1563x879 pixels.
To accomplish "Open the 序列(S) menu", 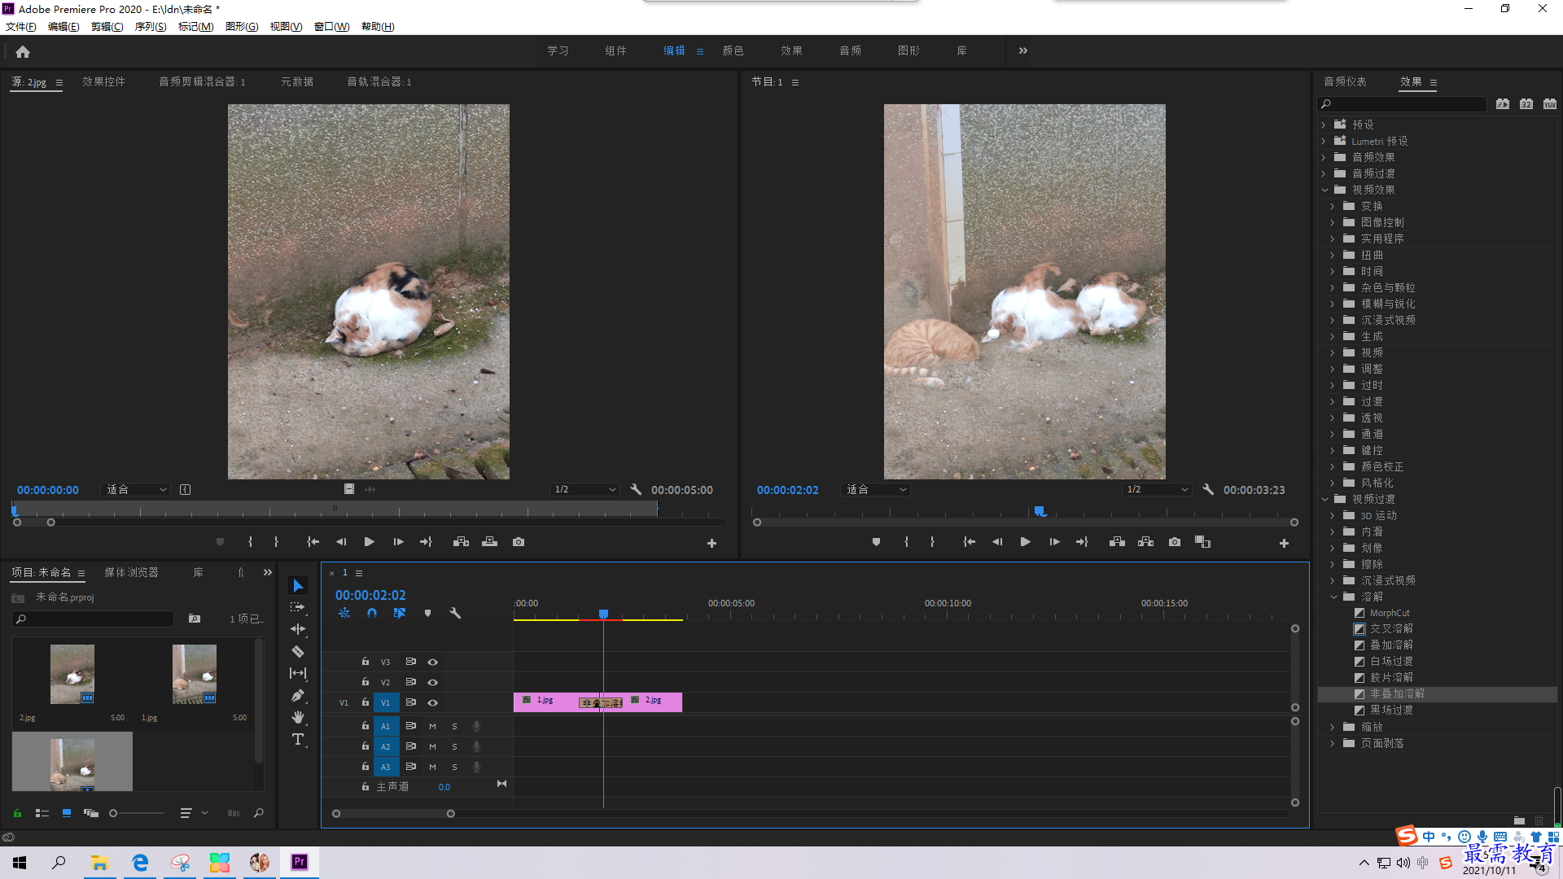I will click(x=151, y=27).
